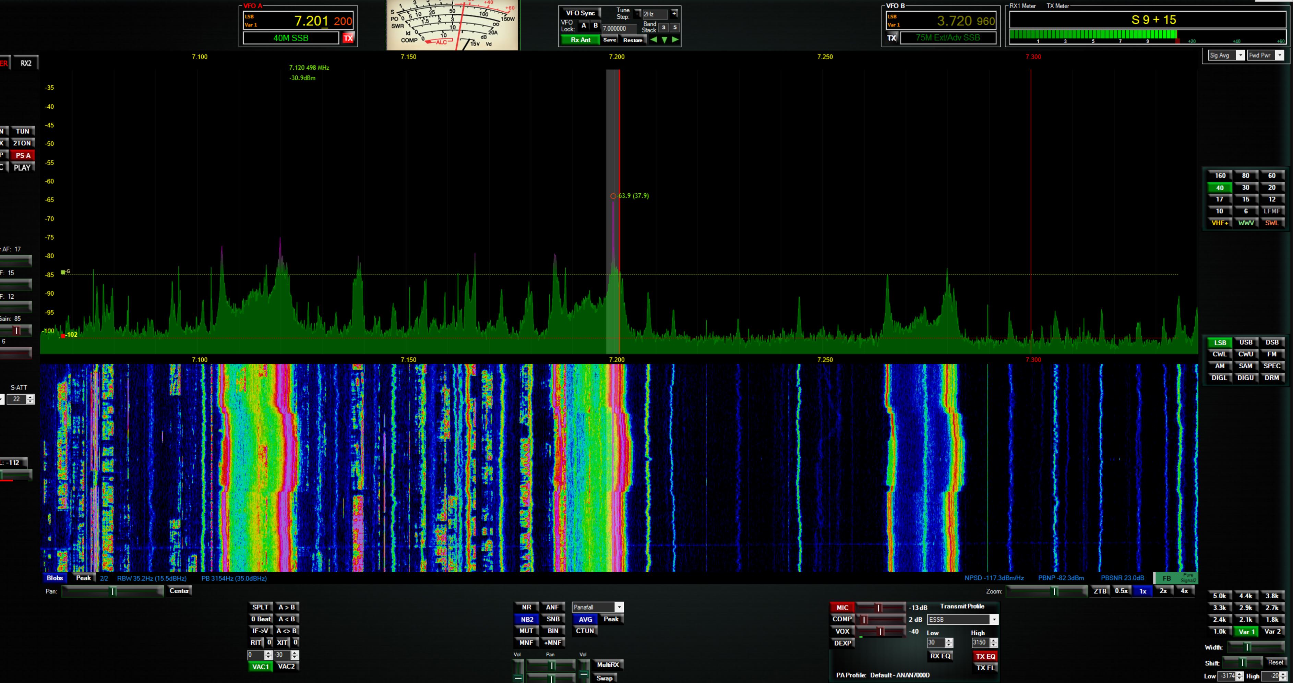
Task: Open the RX2 tab button
Action: (x=26, y=63)
